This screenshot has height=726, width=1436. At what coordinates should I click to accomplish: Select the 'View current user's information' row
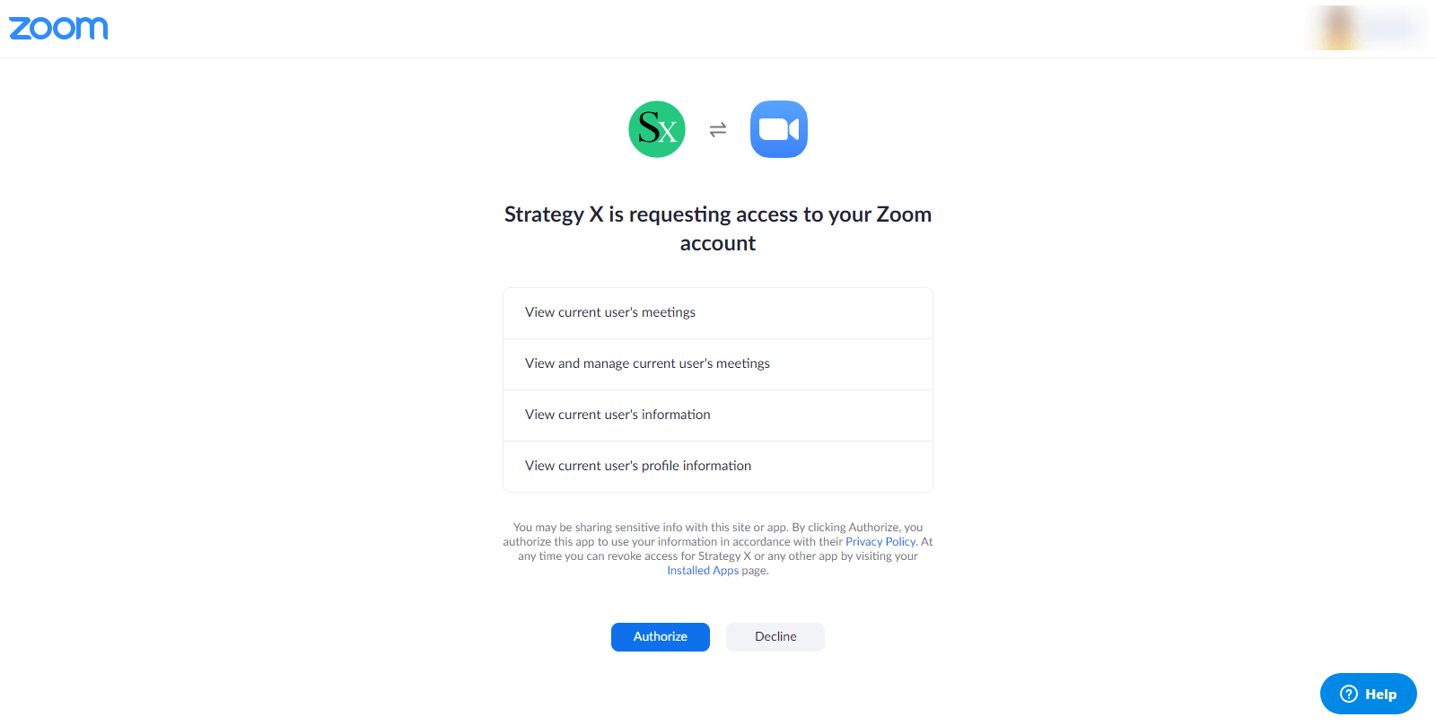click(x=718, y=415)
